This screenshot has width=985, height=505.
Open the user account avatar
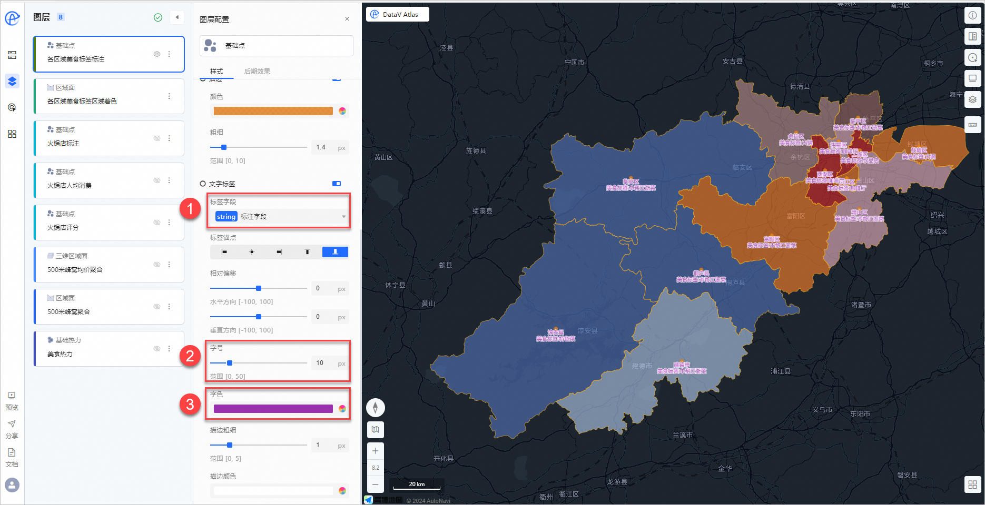click(12, 484)
